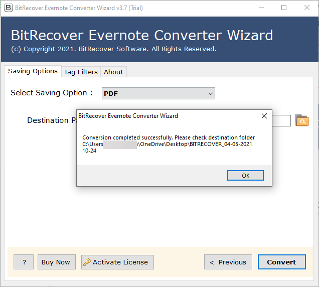This screenshot has height=287, width=319.
Task: Close the conversion completed dialog with X
Action: 264,116
